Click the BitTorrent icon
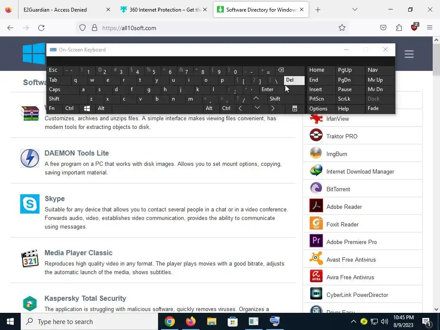The width and height of the screenshot is (440, 330). (x=316, y=188)
